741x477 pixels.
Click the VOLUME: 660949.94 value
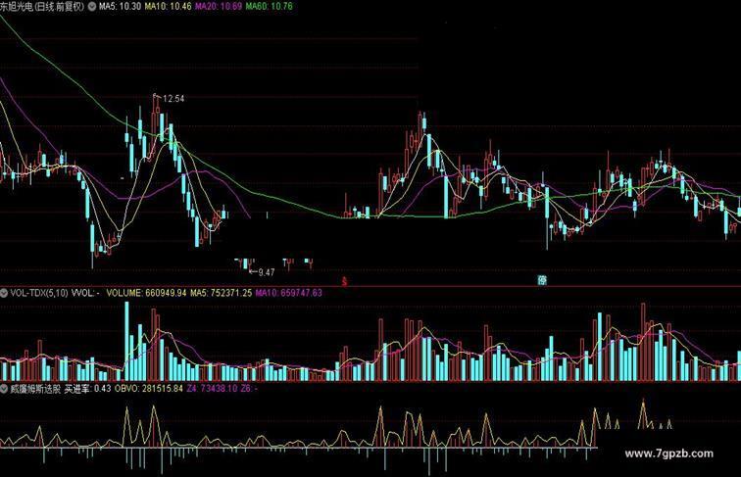(x=146, y=293)
